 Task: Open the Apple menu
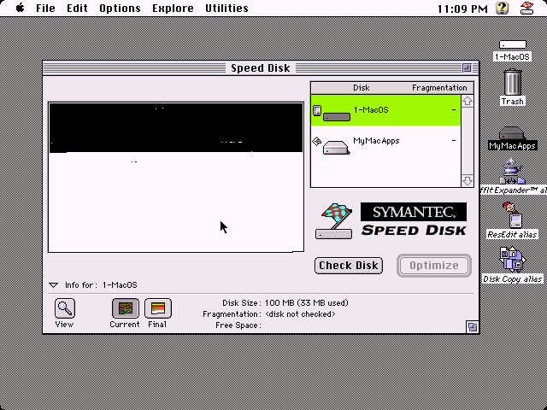point(20,8)
